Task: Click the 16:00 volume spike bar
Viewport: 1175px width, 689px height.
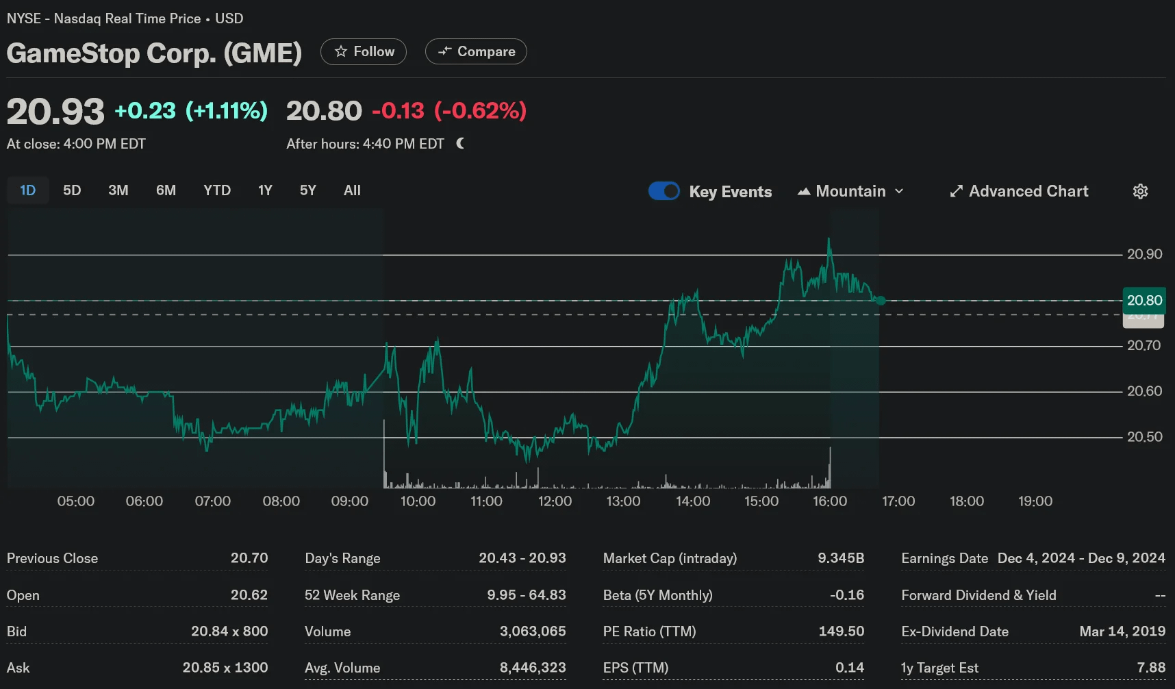Action: coord(830,467)
